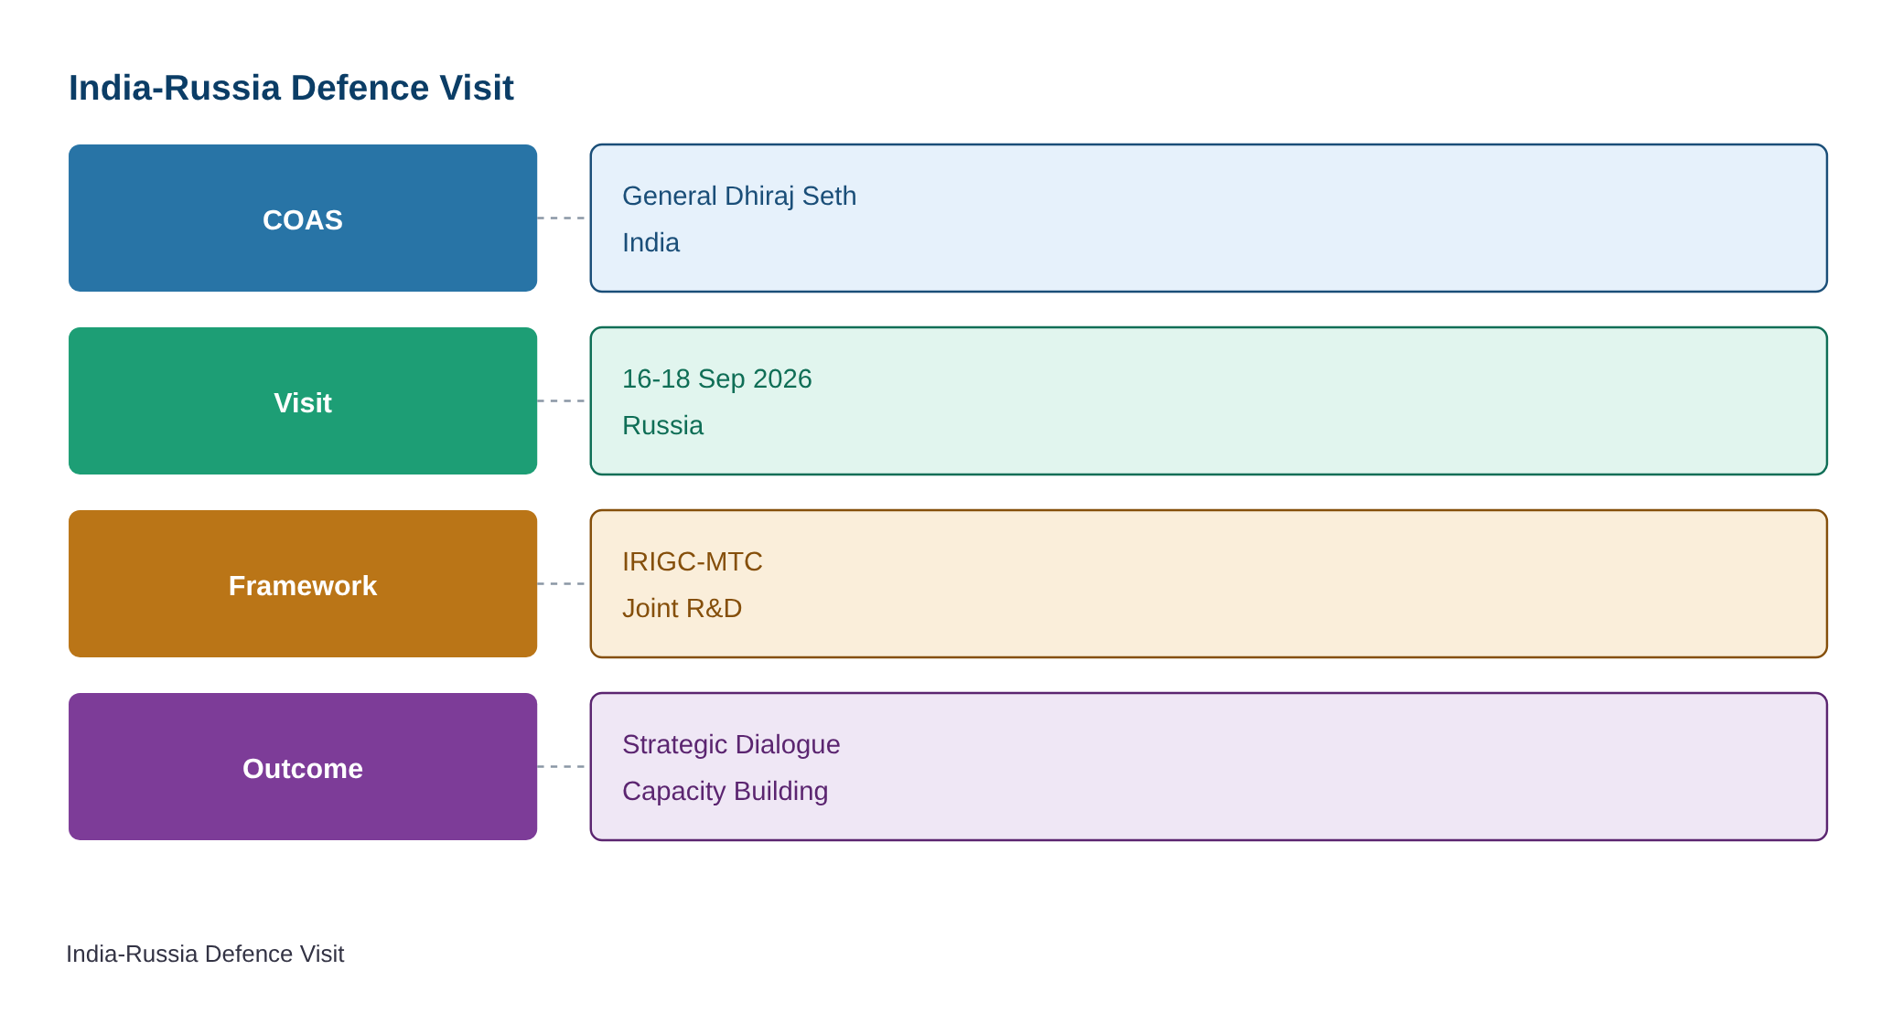Click empty area of light orange panel
The width and height of the screenshot is (1903, 1013).
1327,583
